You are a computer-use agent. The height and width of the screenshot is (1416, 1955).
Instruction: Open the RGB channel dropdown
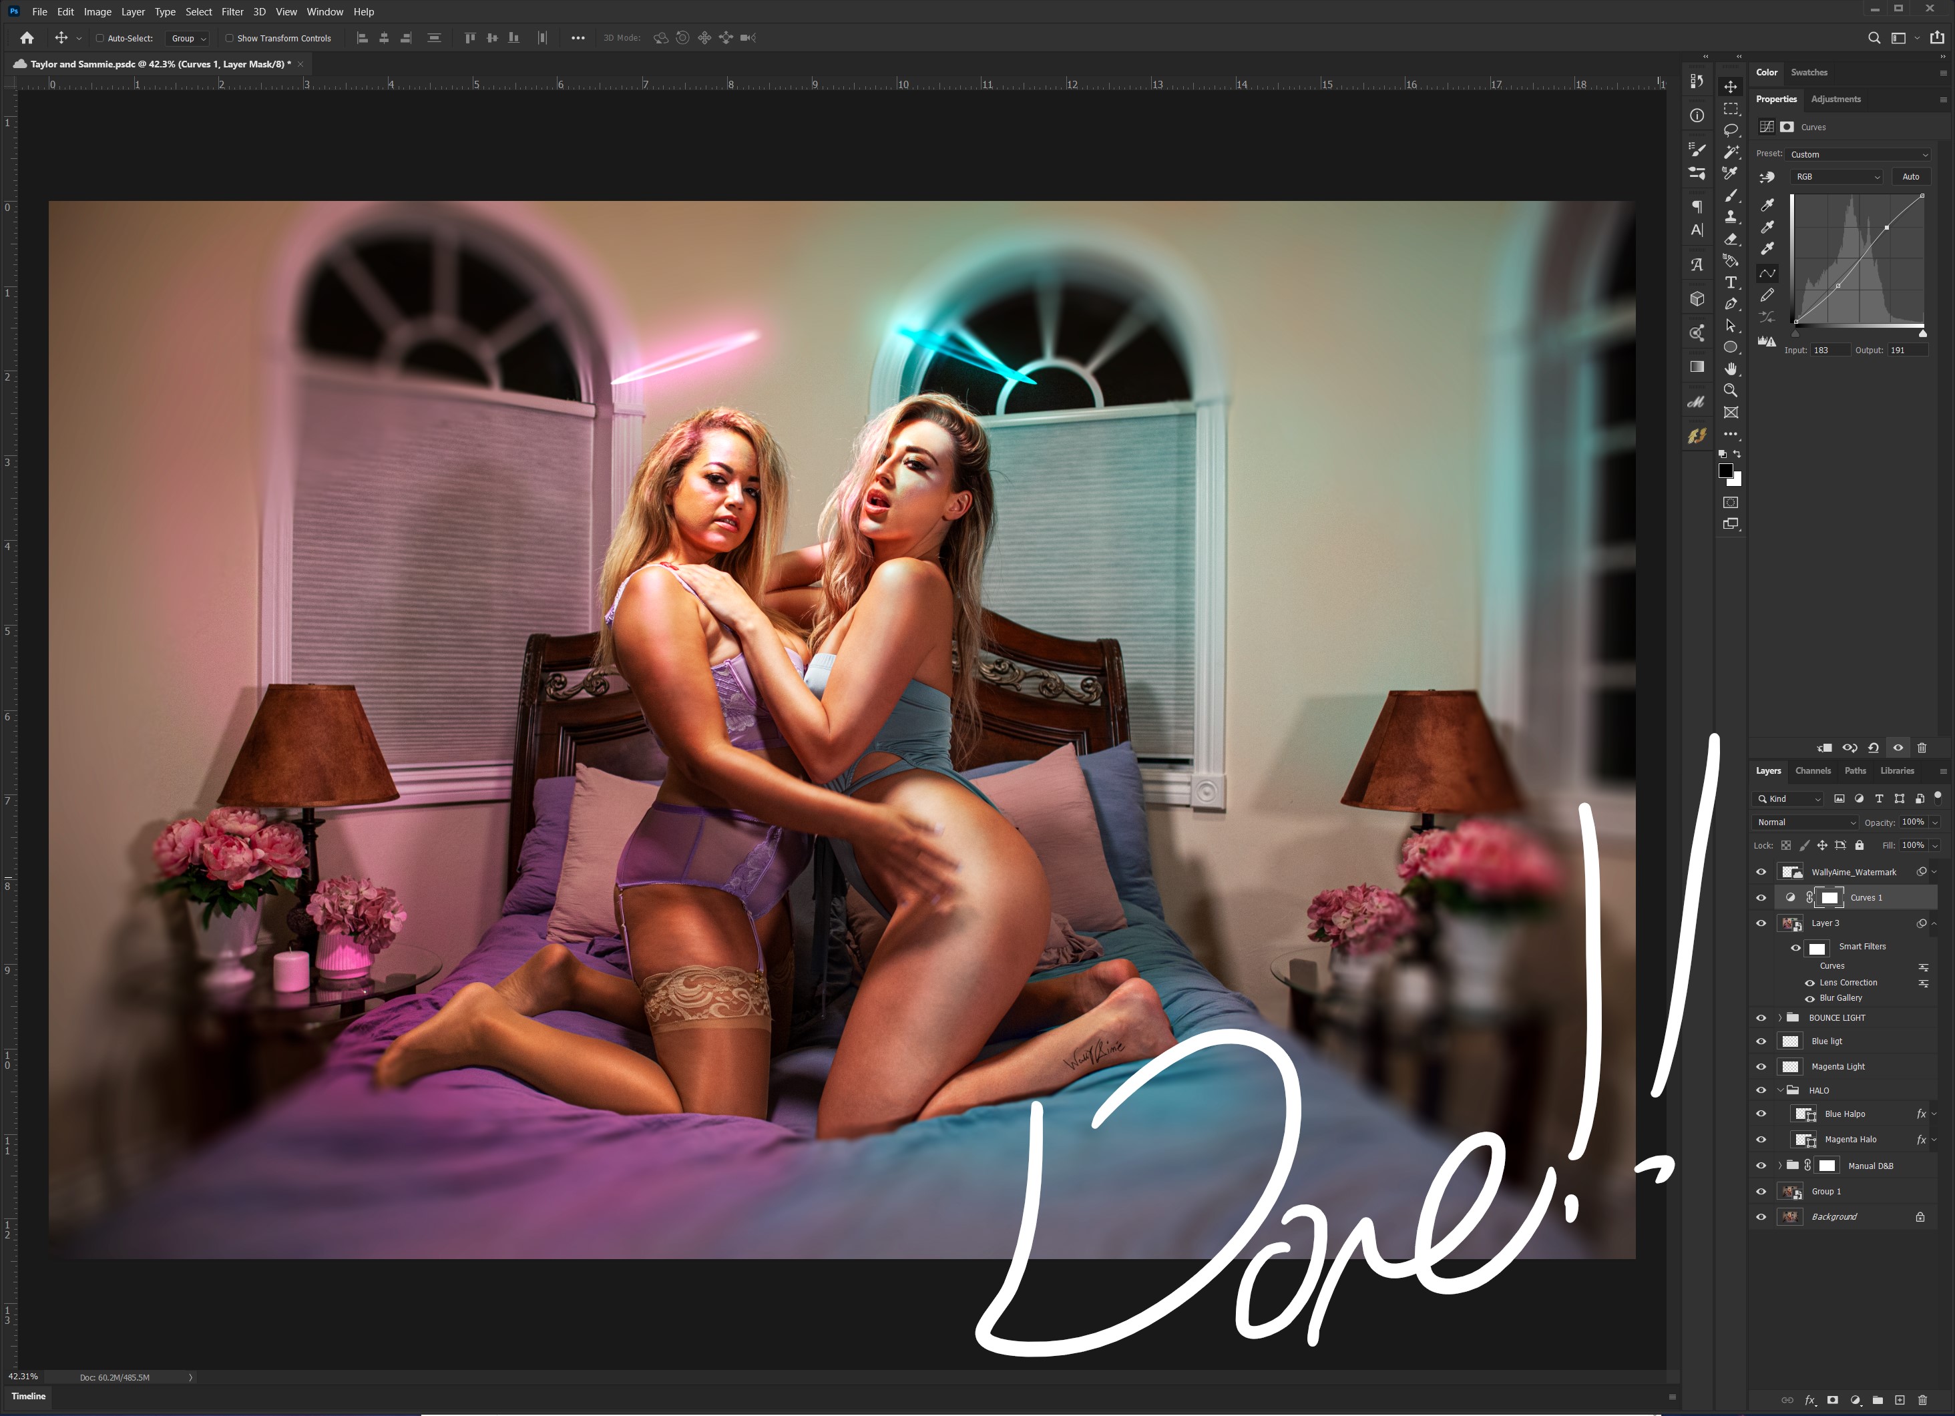[1836, 177]
